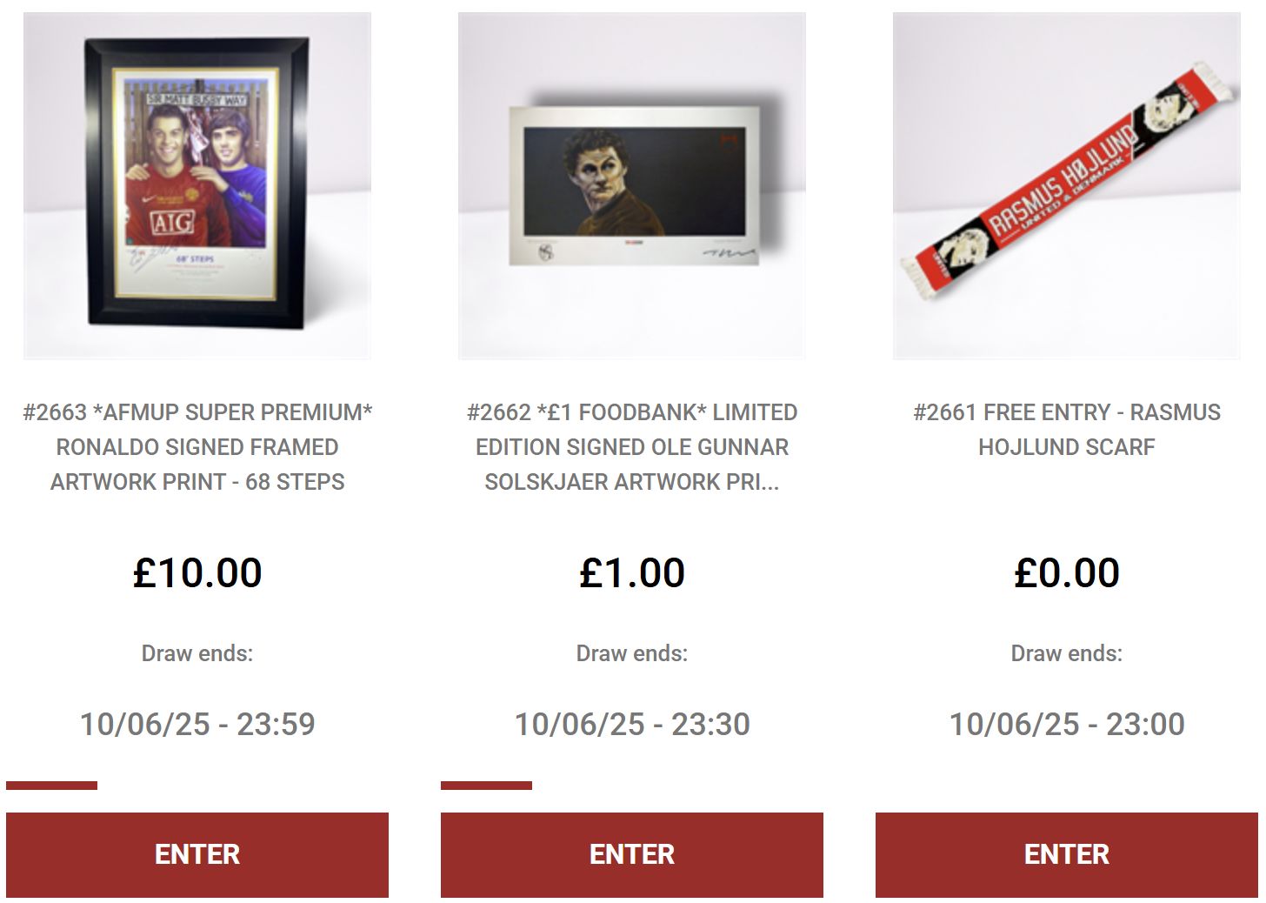
Task: Click the 'Draw ends:' label under £1.00
Action: pos(632,653)
